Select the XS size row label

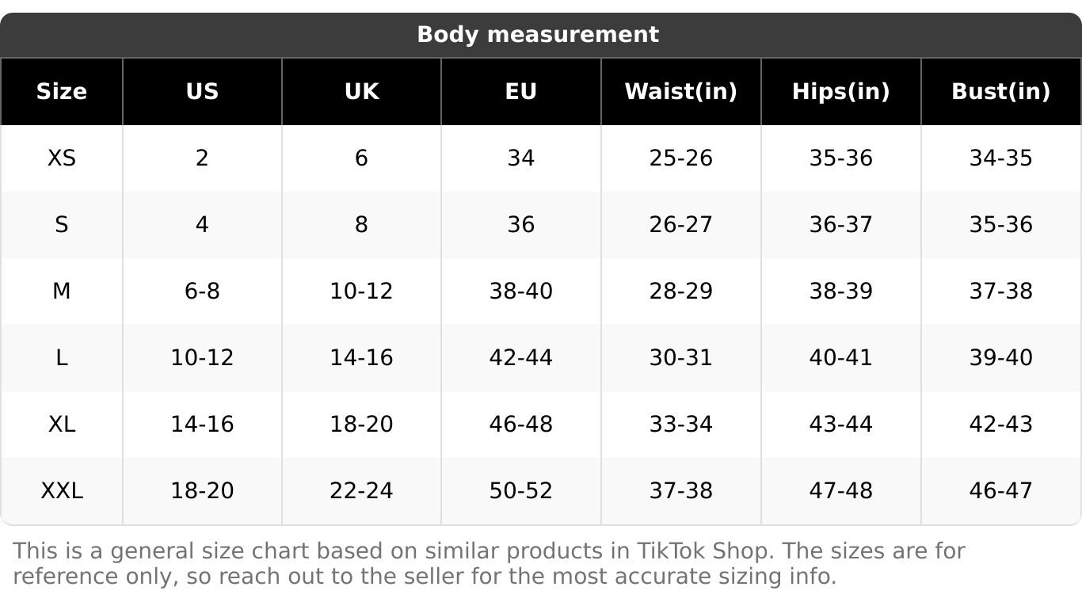pyautogui.click(x=62, y=158)
